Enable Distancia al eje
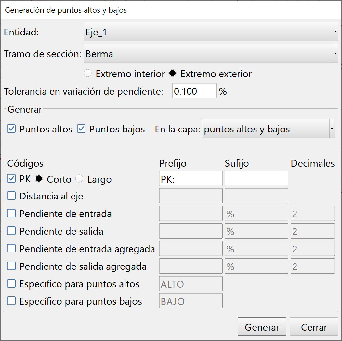This screenshot has height=341, width=342. point(11,196)
